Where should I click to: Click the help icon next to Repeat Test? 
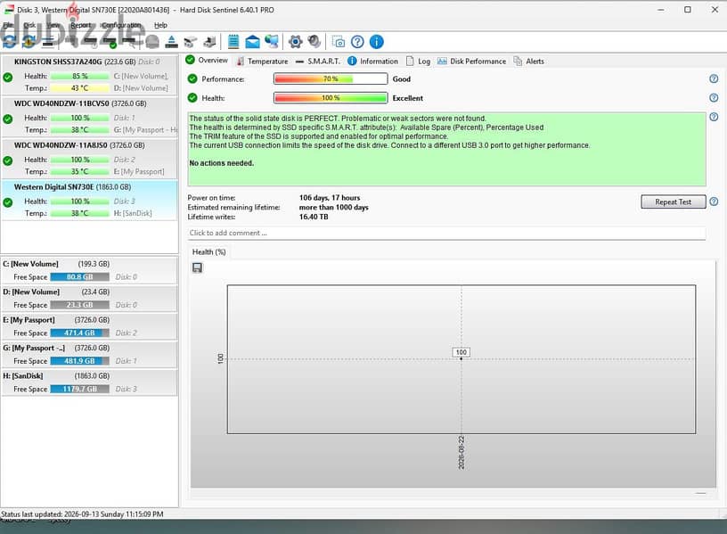coord(714,201)
